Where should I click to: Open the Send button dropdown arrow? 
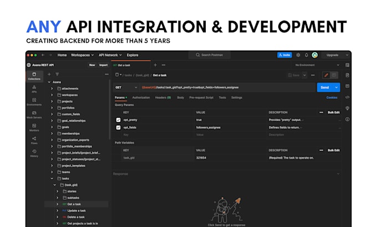click(337, 87)
